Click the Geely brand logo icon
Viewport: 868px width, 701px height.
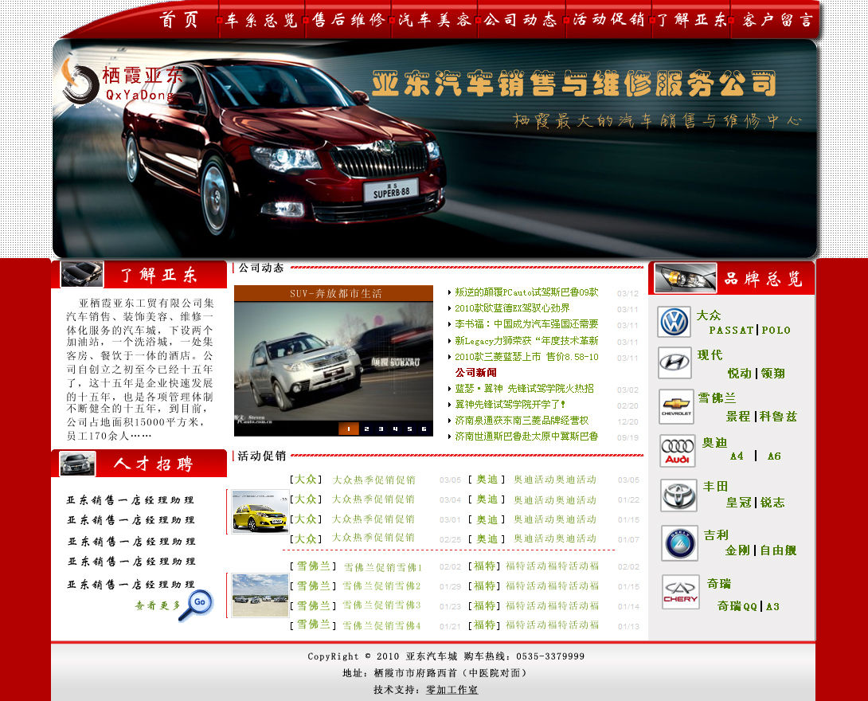tap(679, 542)
